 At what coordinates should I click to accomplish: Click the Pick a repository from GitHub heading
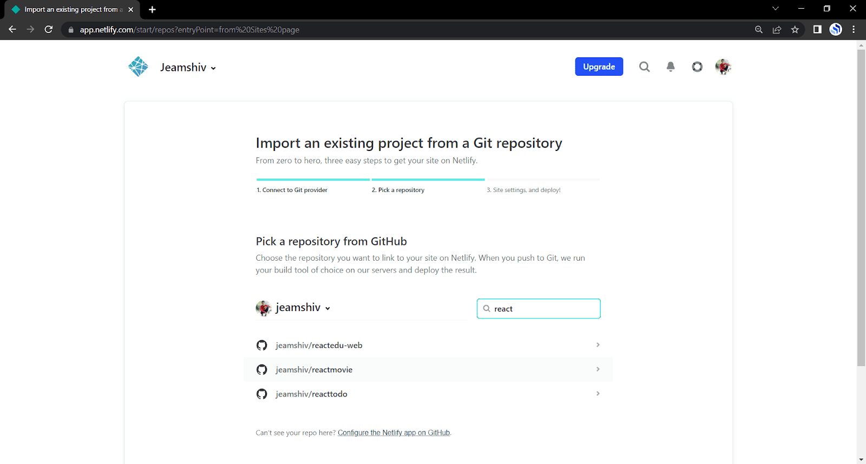click(331, 241)
